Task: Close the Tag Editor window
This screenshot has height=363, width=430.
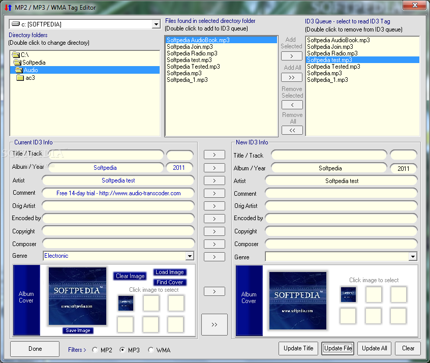Action: pyautogui.click(x=415, y=5)
